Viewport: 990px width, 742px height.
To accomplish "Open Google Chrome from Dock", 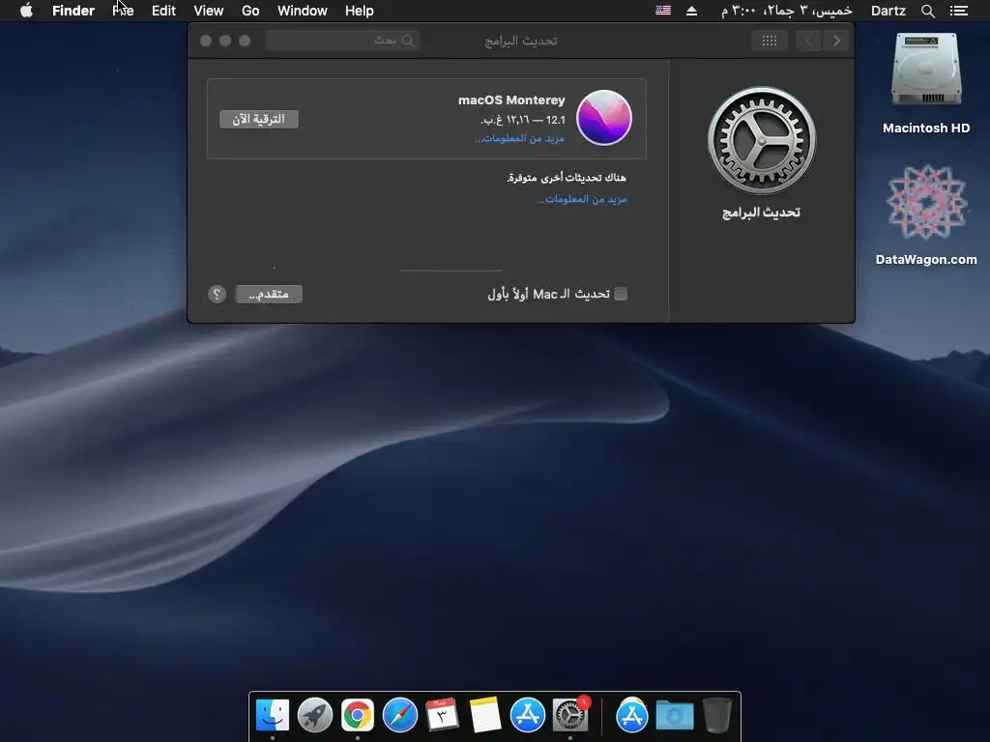I will tap(358, 716).
